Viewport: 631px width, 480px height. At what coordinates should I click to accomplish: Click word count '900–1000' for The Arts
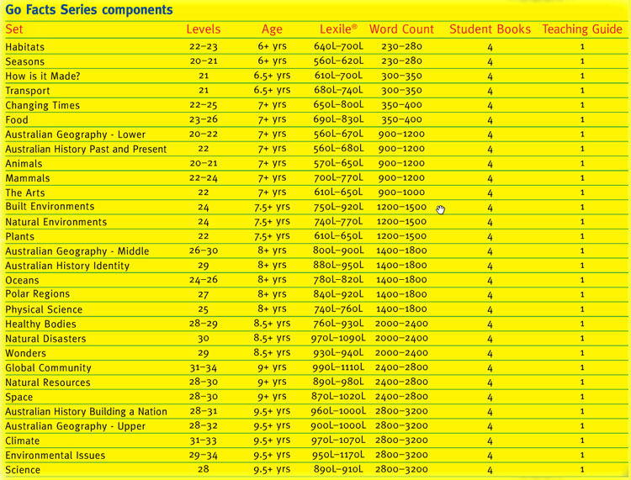click(401, 193)
